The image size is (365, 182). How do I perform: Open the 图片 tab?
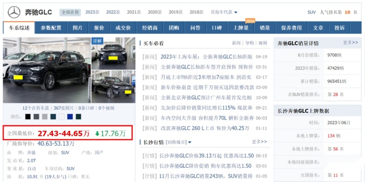pos(78,28)
